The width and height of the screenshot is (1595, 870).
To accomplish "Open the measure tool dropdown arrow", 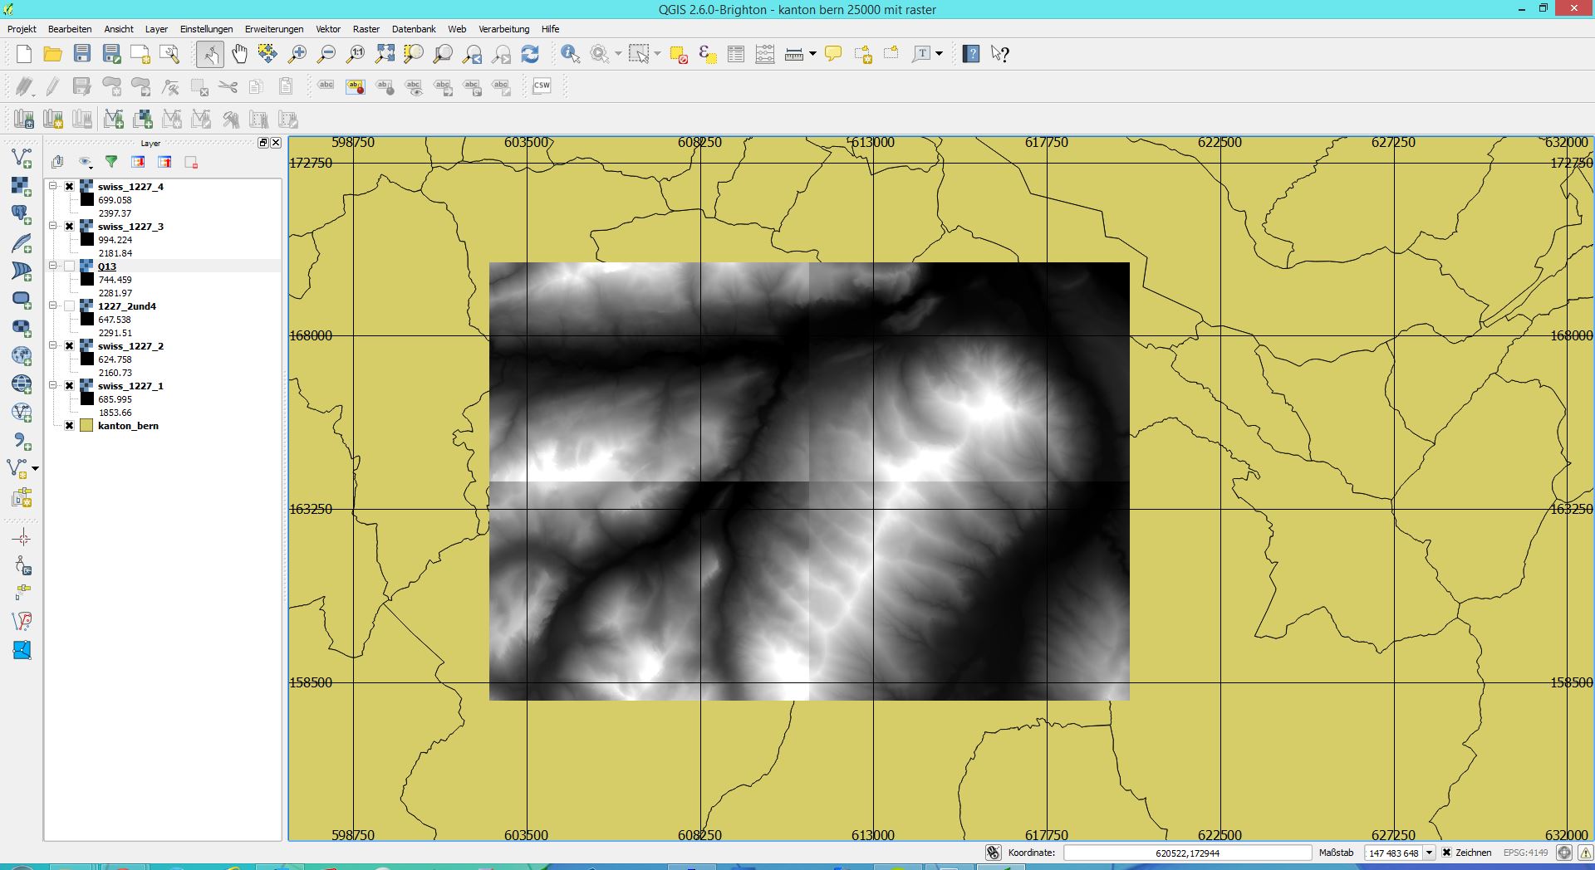I will [x=812, y=54].
